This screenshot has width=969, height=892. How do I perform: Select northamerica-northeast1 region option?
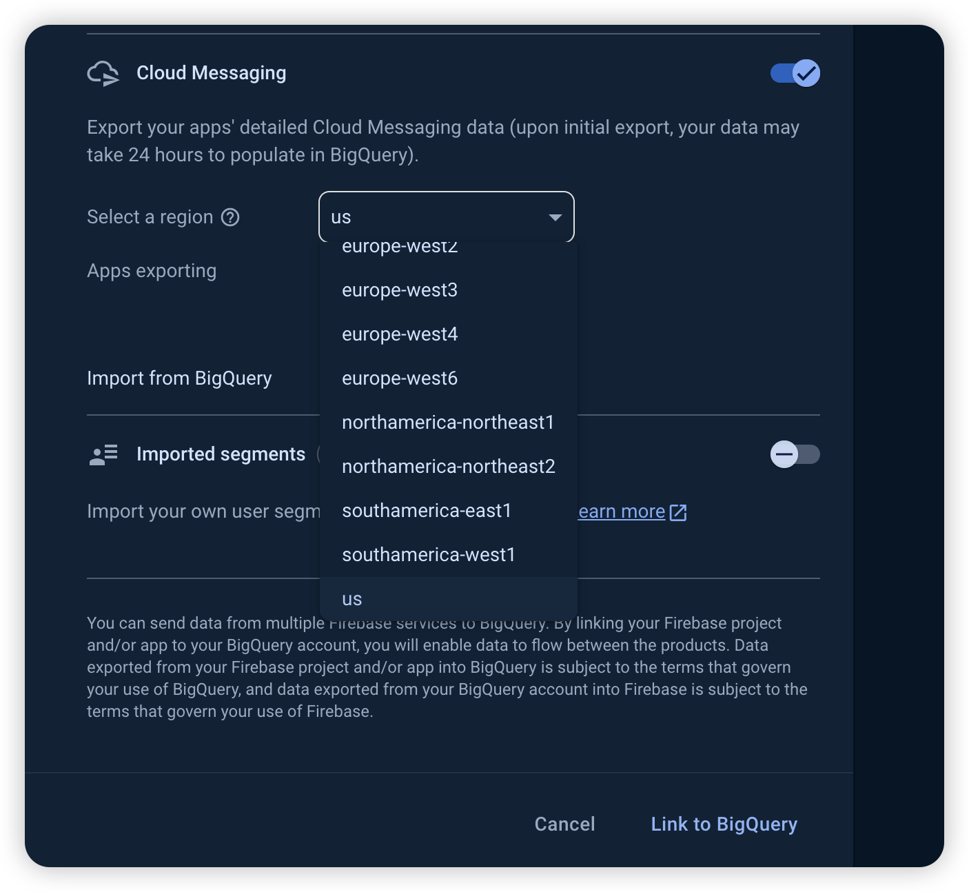click(449, 423)
